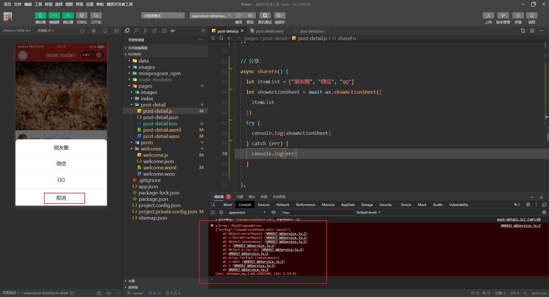Open cloud development (云开发)
Image resolution: width=549 pixels, height=297 pixels.
tap(96, 15)
